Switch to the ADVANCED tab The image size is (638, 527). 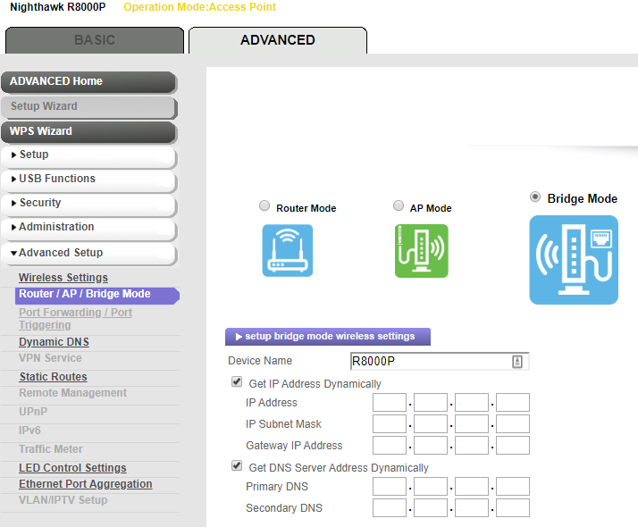pos(278,40)
